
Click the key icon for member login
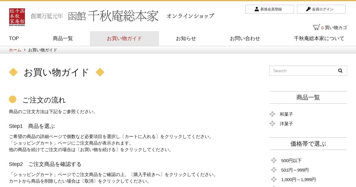[308, 9]
